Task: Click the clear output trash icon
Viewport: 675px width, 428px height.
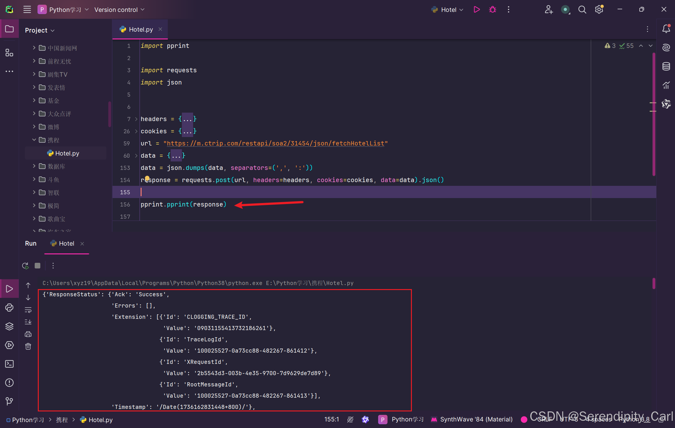Action: (x=28, y=346)
